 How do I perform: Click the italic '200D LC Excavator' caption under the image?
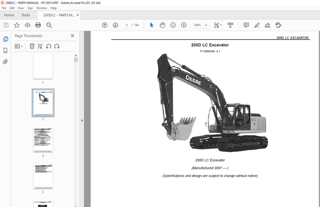pyautogui.click(x=210, y=160)
